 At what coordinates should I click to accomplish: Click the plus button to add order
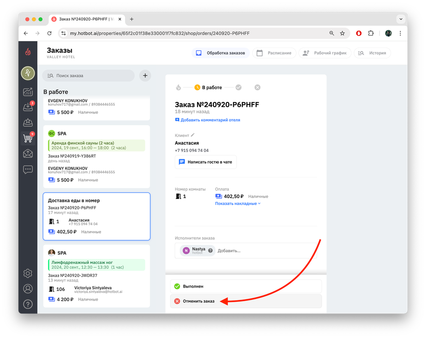(x=145, y=76)
